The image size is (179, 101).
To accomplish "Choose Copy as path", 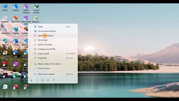I will [53, 54].
